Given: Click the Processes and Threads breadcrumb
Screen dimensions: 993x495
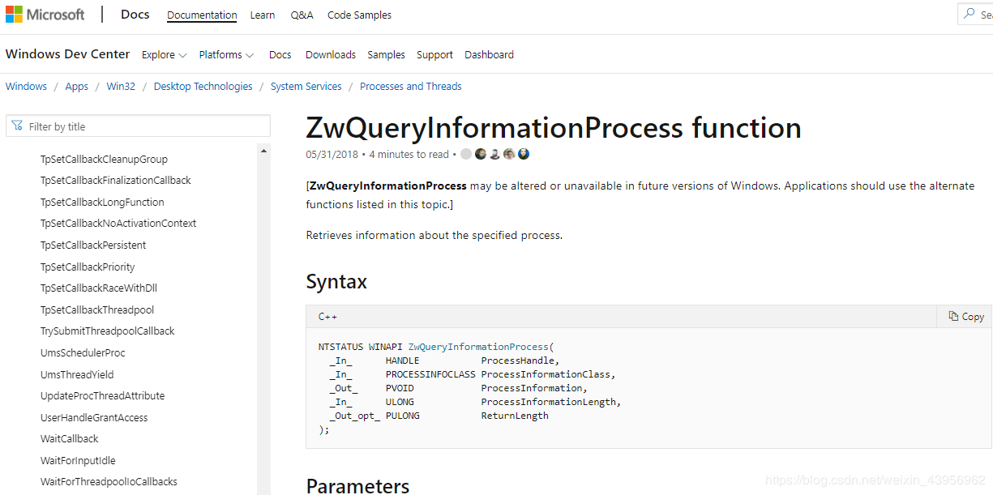Looking at the screenshot, I should (411, 86).
